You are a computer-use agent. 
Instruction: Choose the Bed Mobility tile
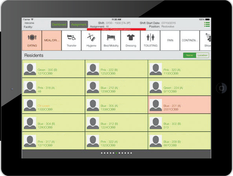(111, 41)
